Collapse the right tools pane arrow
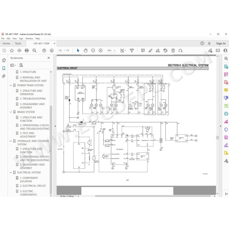The width and height of the screenshot is (229, 229). point(220,126)
